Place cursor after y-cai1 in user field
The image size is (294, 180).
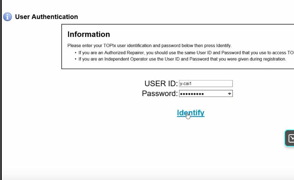coord(192,84)
